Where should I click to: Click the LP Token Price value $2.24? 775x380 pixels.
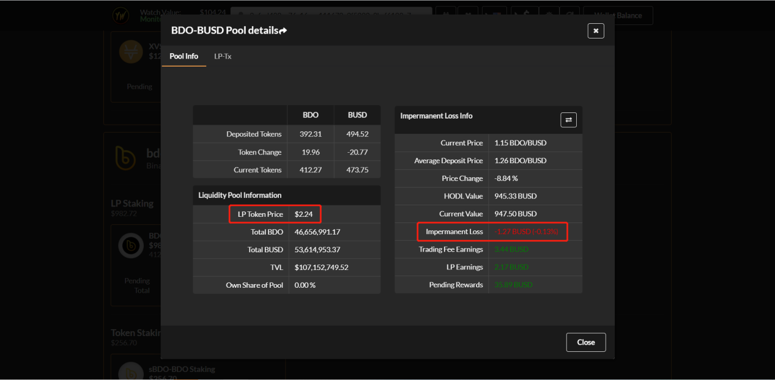coord(303,214)
